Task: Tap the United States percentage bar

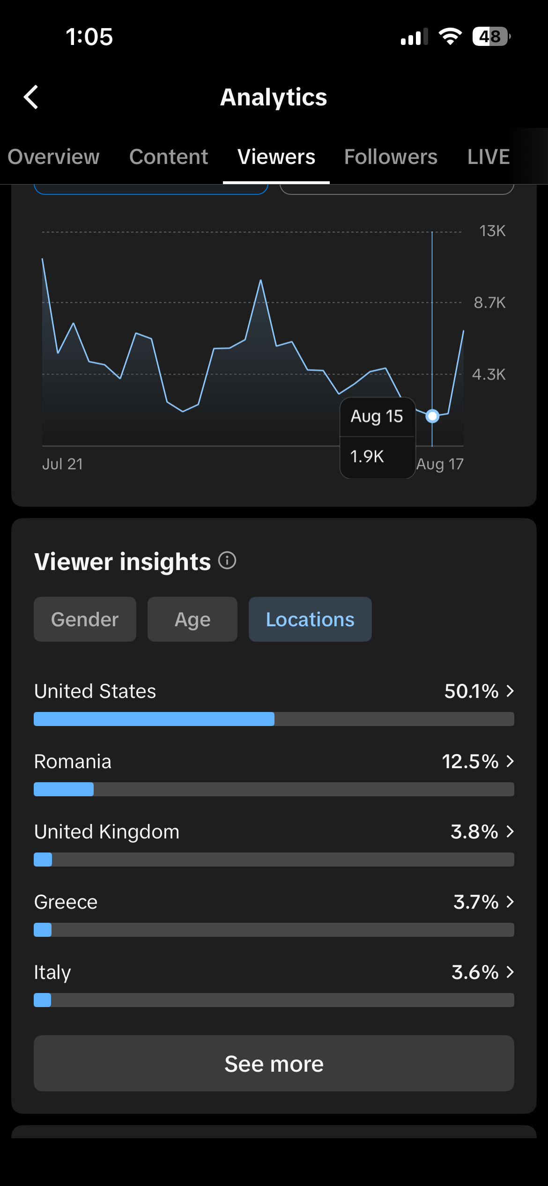Action: click(274, 719)
